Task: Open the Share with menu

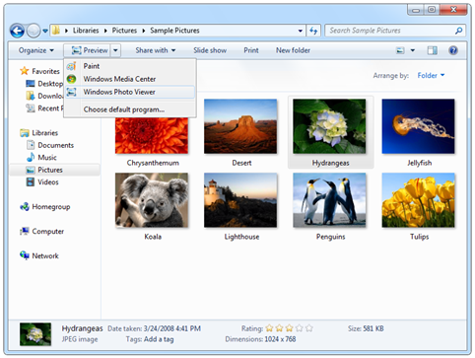Action: (156, 50)
